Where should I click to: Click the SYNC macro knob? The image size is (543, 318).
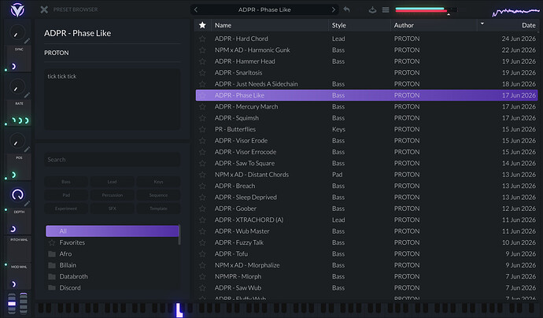[x=16, y=34]
